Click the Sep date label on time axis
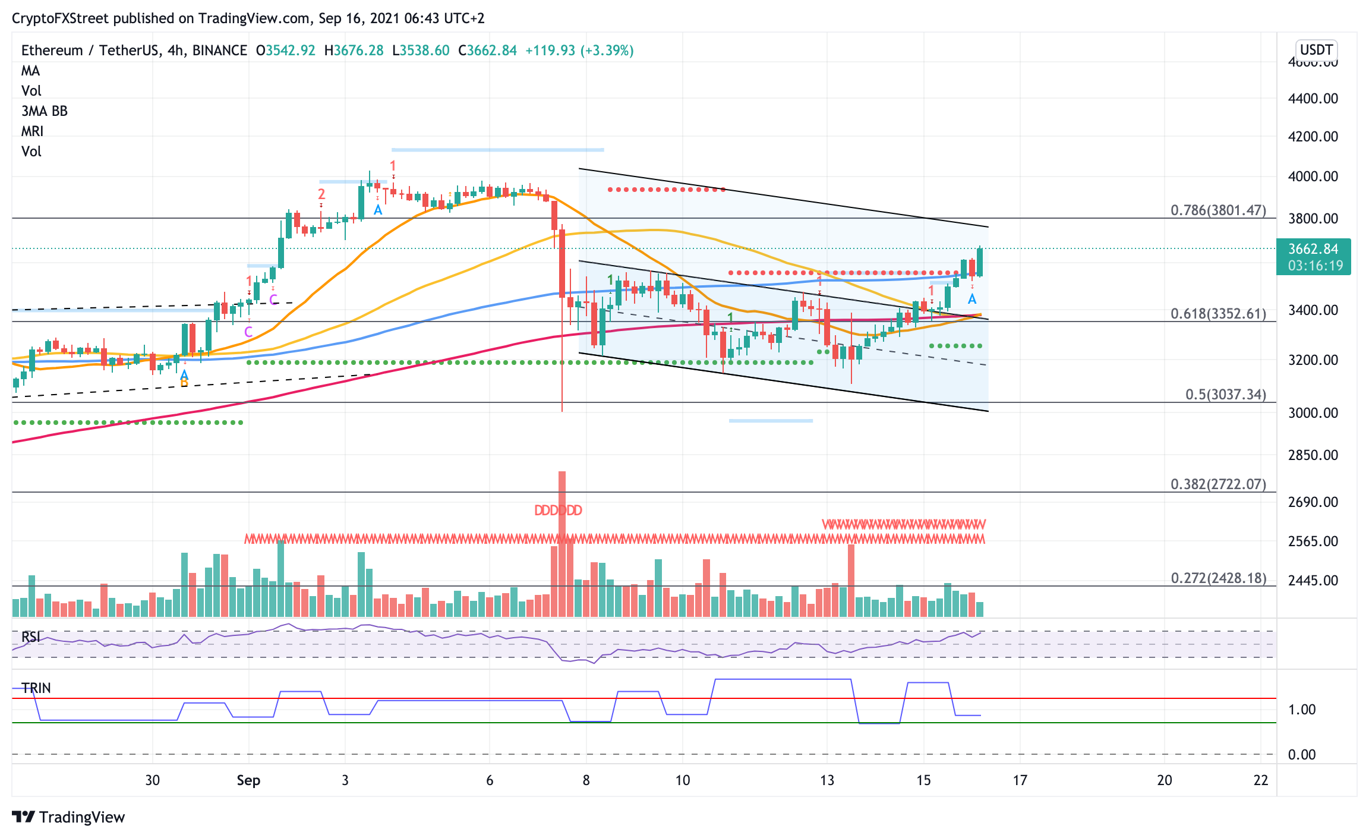Image resolution: width=1369 pixels, height=838 pixels. [x=248, y=780]
